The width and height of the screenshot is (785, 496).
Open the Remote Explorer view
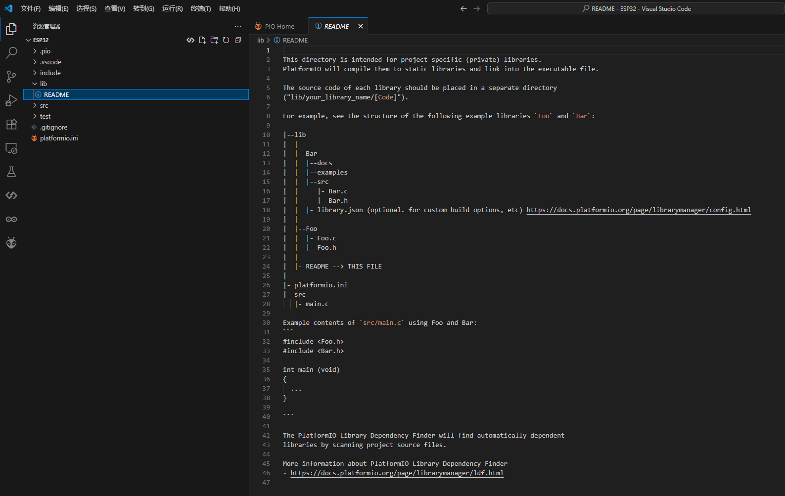click(11, 148)
